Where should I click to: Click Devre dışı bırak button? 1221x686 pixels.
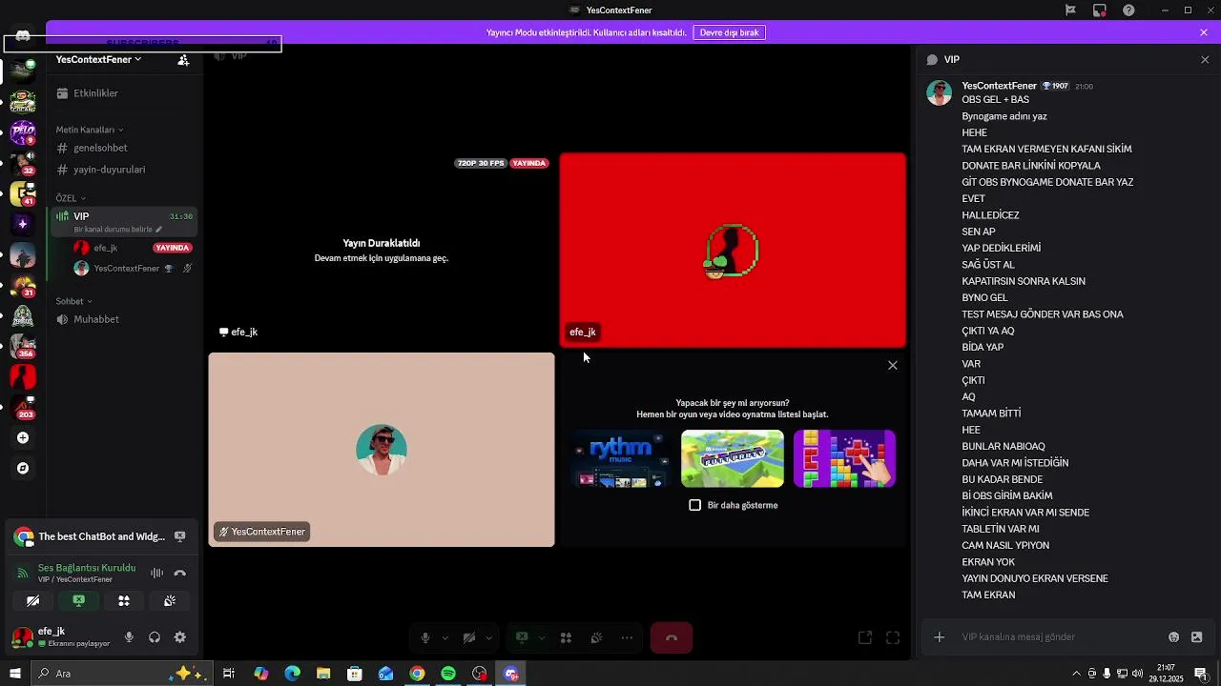coord(730,32)
